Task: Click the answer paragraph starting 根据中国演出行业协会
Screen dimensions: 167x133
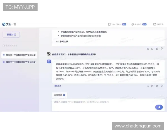Action: coord(108,71)
